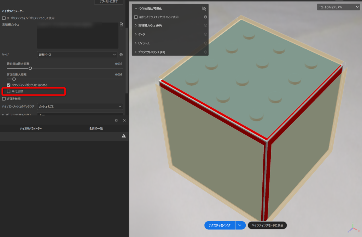Image resolution: width=362 pixels, height=237 pixels.
Task: Enable the 平均法線 checkbox
Action: [x=9, y=92]
